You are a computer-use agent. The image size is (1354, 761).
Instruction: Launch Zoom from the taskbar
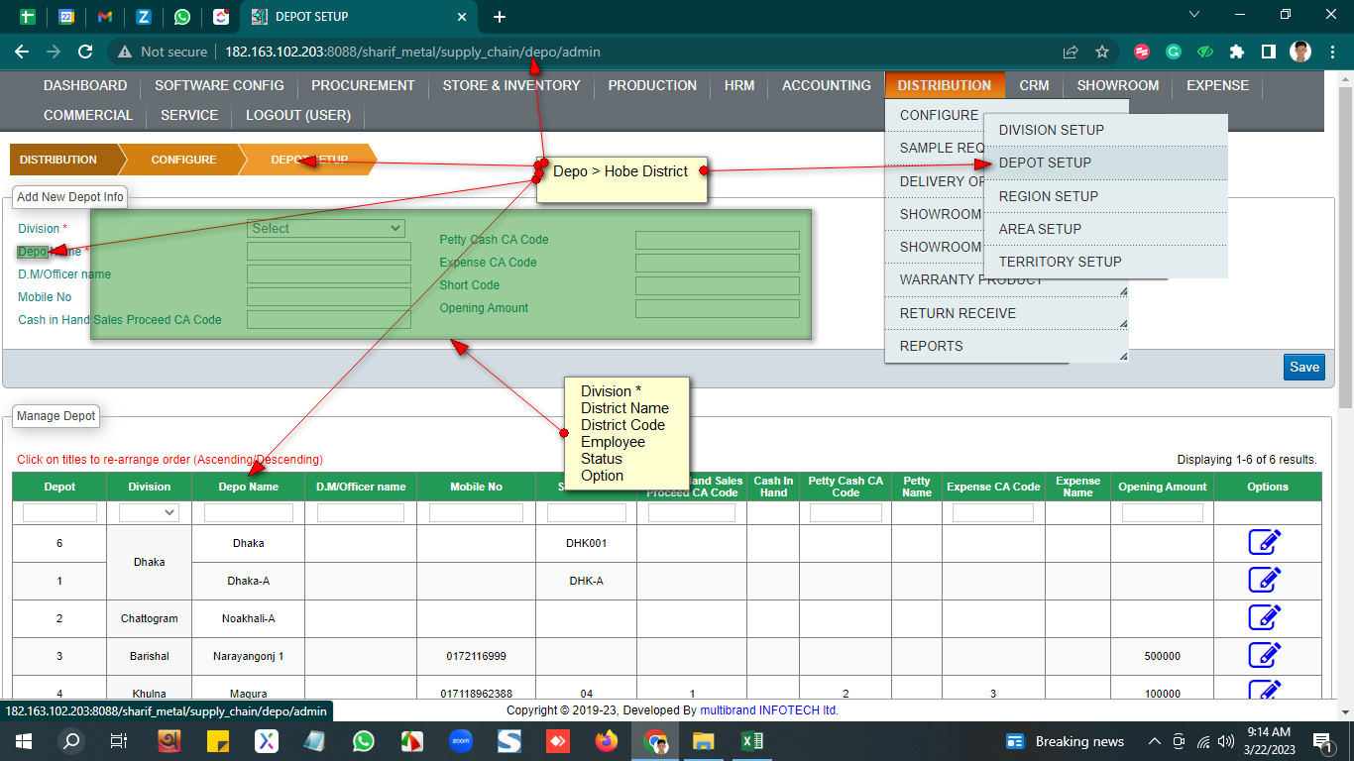[460, 741]
